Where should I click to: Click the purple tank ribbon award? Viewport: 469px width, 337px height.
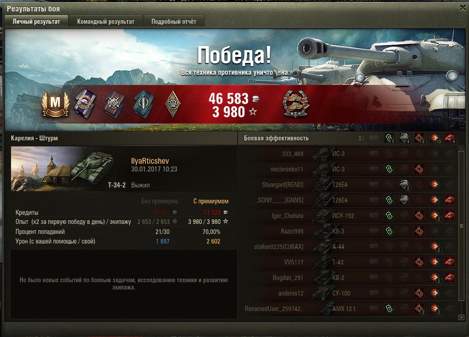click(85, 104)
